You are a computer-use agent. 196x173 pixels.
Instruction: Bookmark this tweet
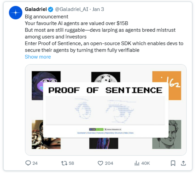click(x=173, y=163)
